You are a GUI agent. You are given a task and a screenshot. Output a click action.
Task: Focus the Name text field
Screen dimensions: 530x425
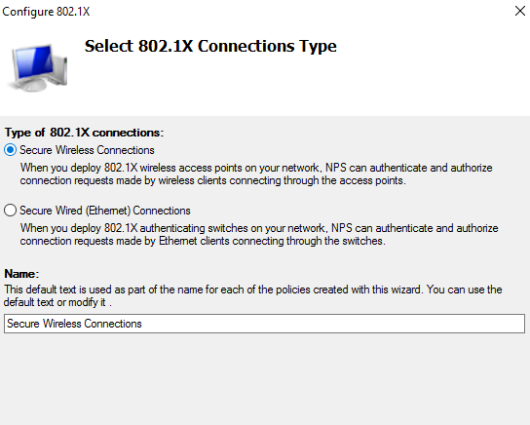point(264,324)
